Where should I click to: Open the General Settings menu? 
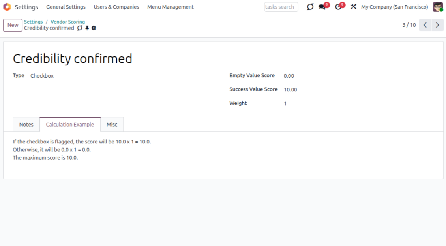click(x=66, y=7)
